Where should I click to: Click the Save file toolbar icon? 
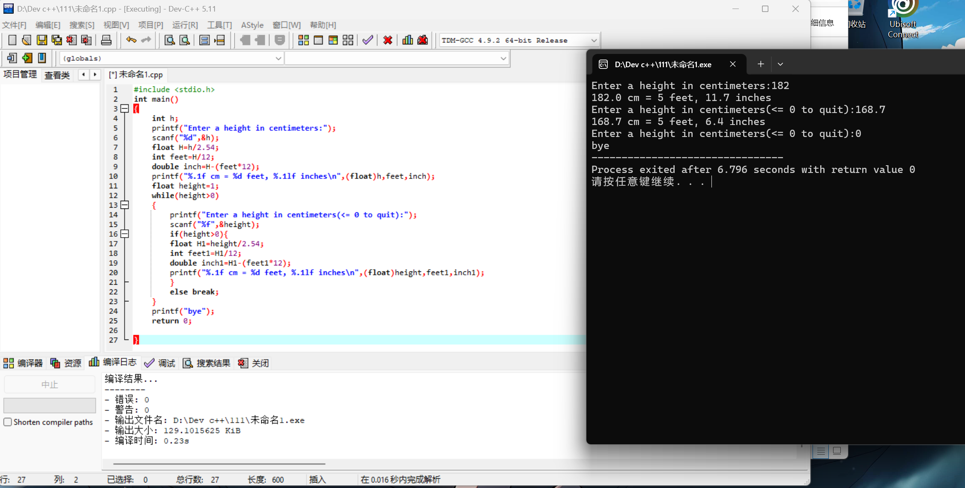[x=42, y=40]
